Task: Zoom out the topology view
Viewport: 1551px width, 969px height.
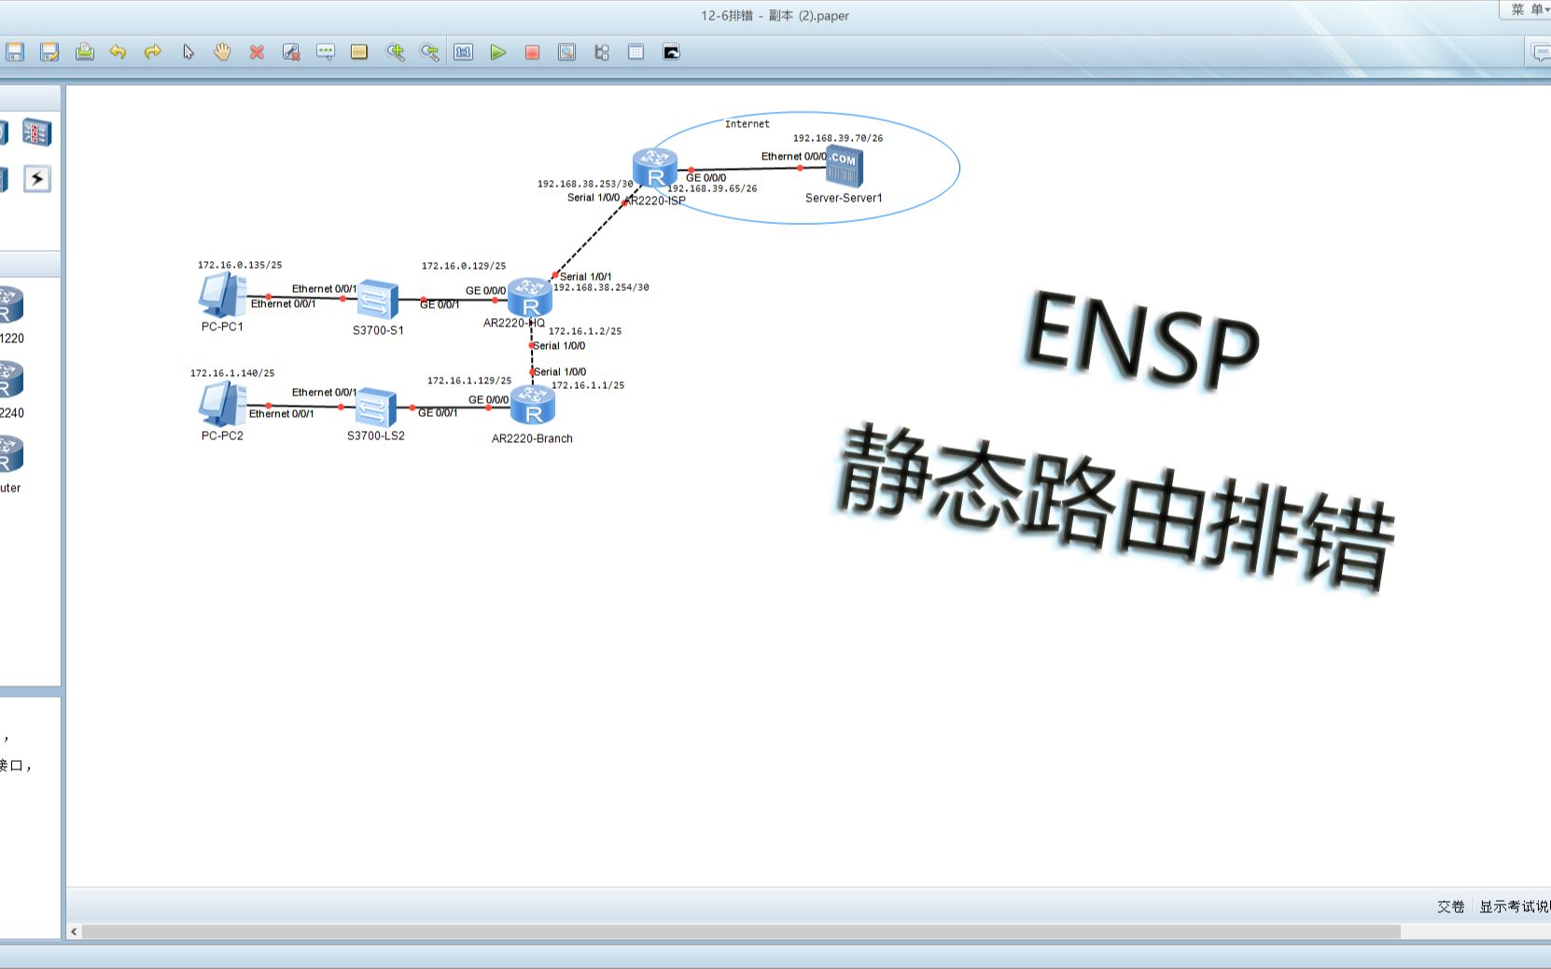Action: [429, 52]
